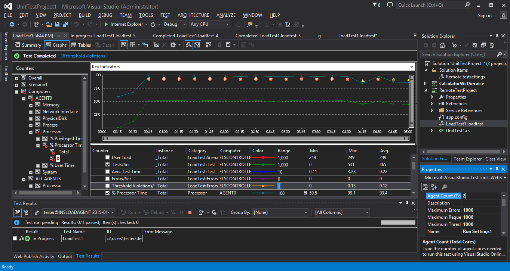Click the Test run pending info icon
This screenshot has height=271, width=510.
[17, 222]
